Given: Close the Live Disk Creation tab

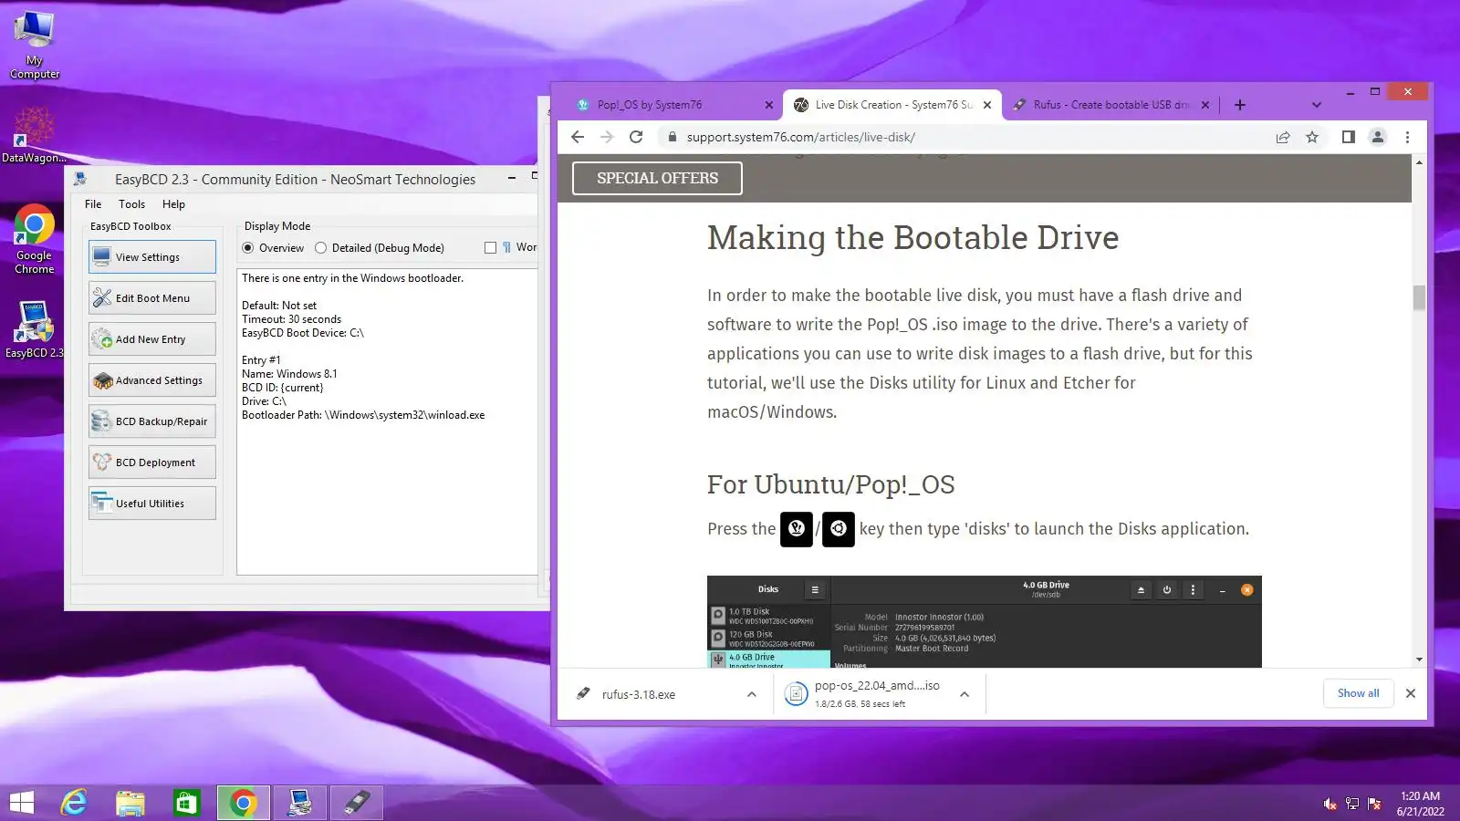Looking at the screenshot, I should point(987,105).
